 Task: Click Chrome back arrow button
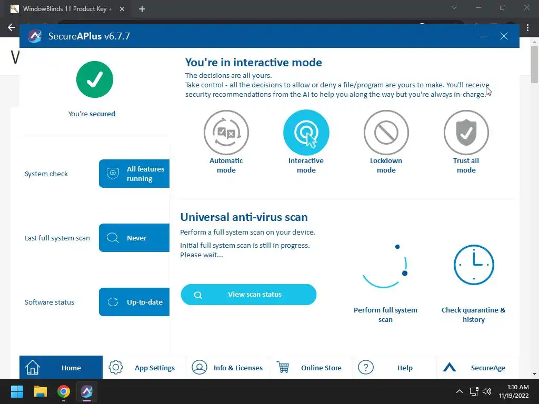[12, 27]
